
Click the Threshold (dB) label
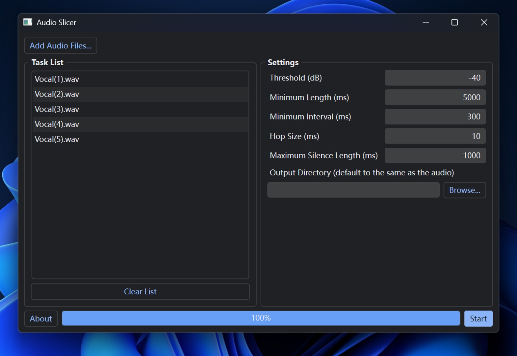click(x=296, y=78)
